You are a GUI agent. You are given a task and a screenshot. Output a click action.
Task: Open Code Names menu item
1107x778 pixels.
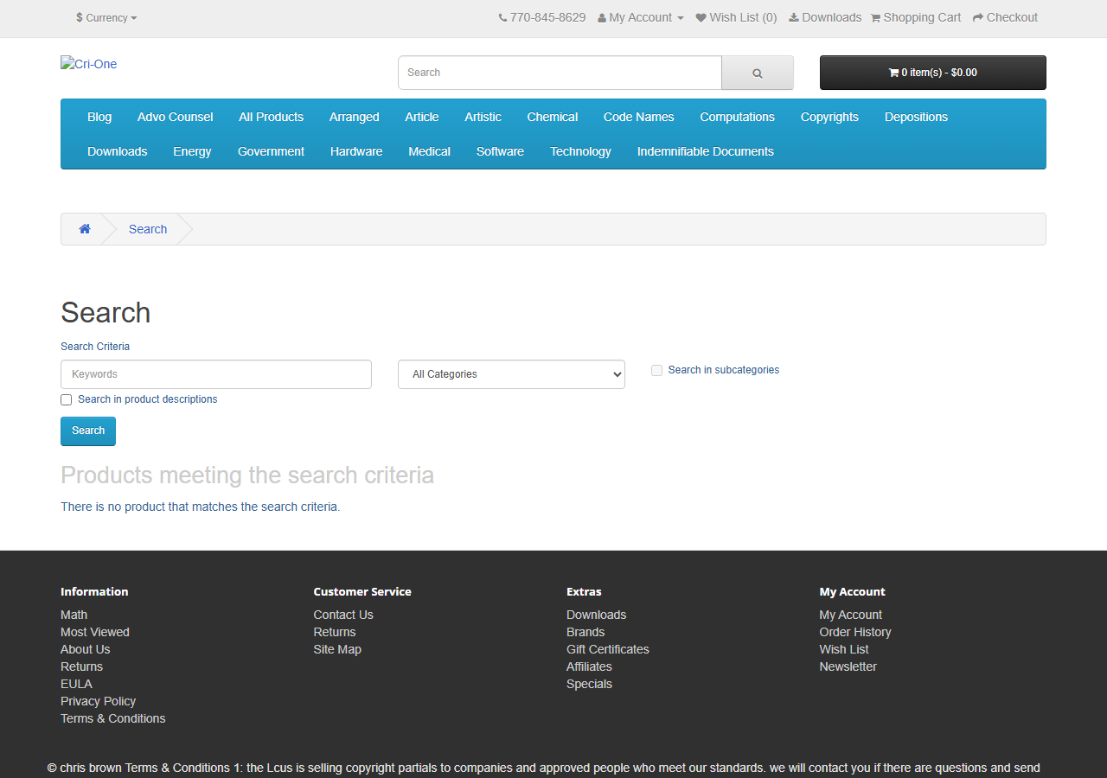[639, 117]
